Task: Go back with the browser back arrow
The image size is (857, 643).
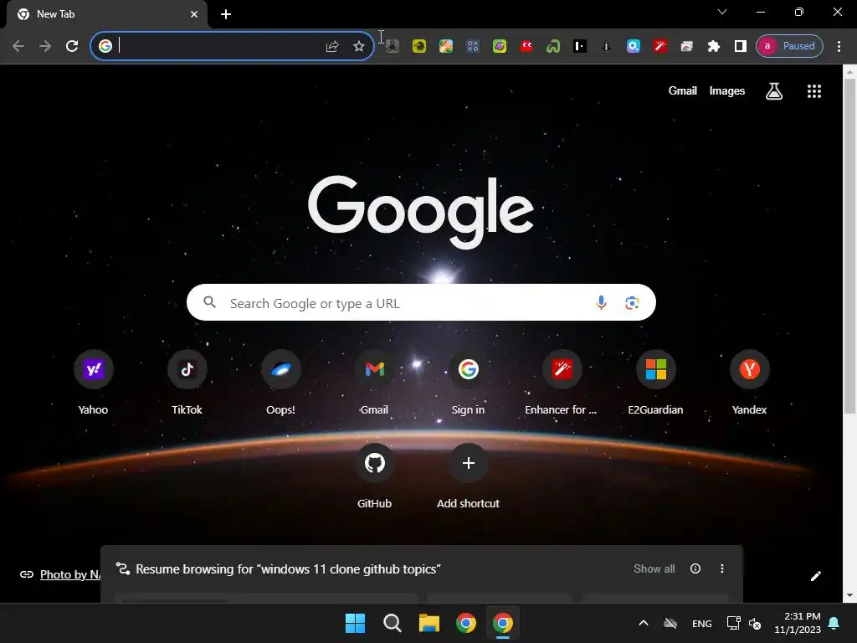Action: click(x=18, y=46)
